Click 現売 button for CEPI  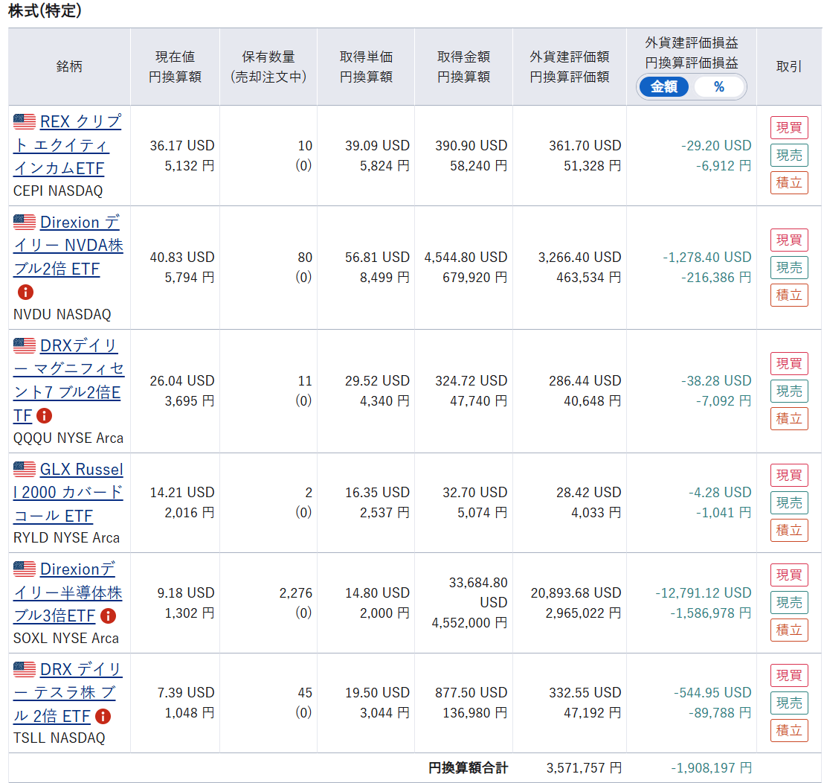(x=789, y=155)
